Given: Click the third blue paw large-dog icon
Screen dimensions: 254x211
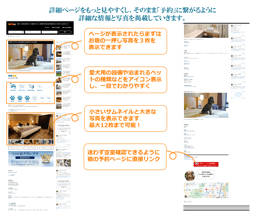Looking at the screenshot, I should click(27, 98).
